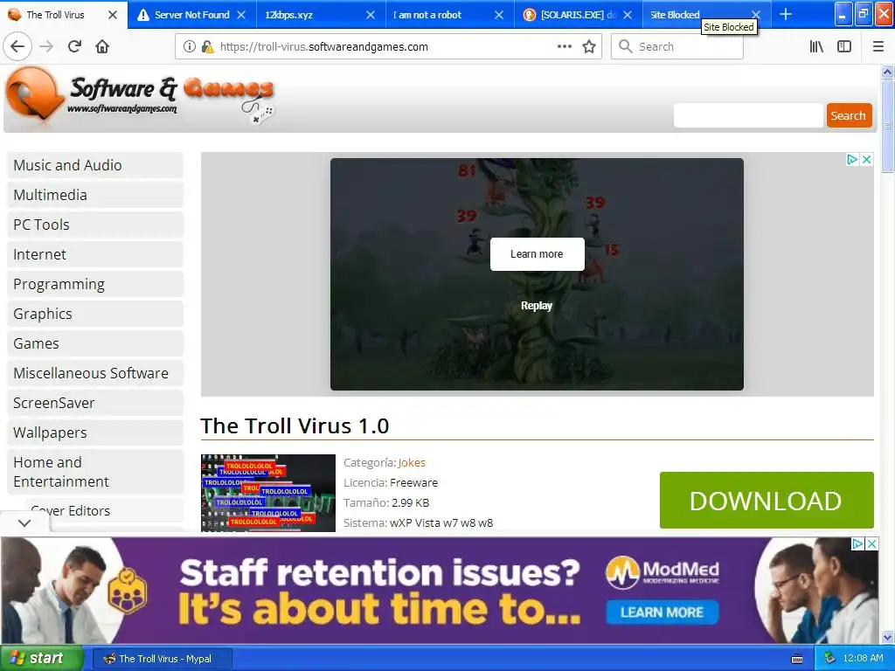
Task: Open the hamburger application menu
Action: pyautogui.click(x=878, y=47)
